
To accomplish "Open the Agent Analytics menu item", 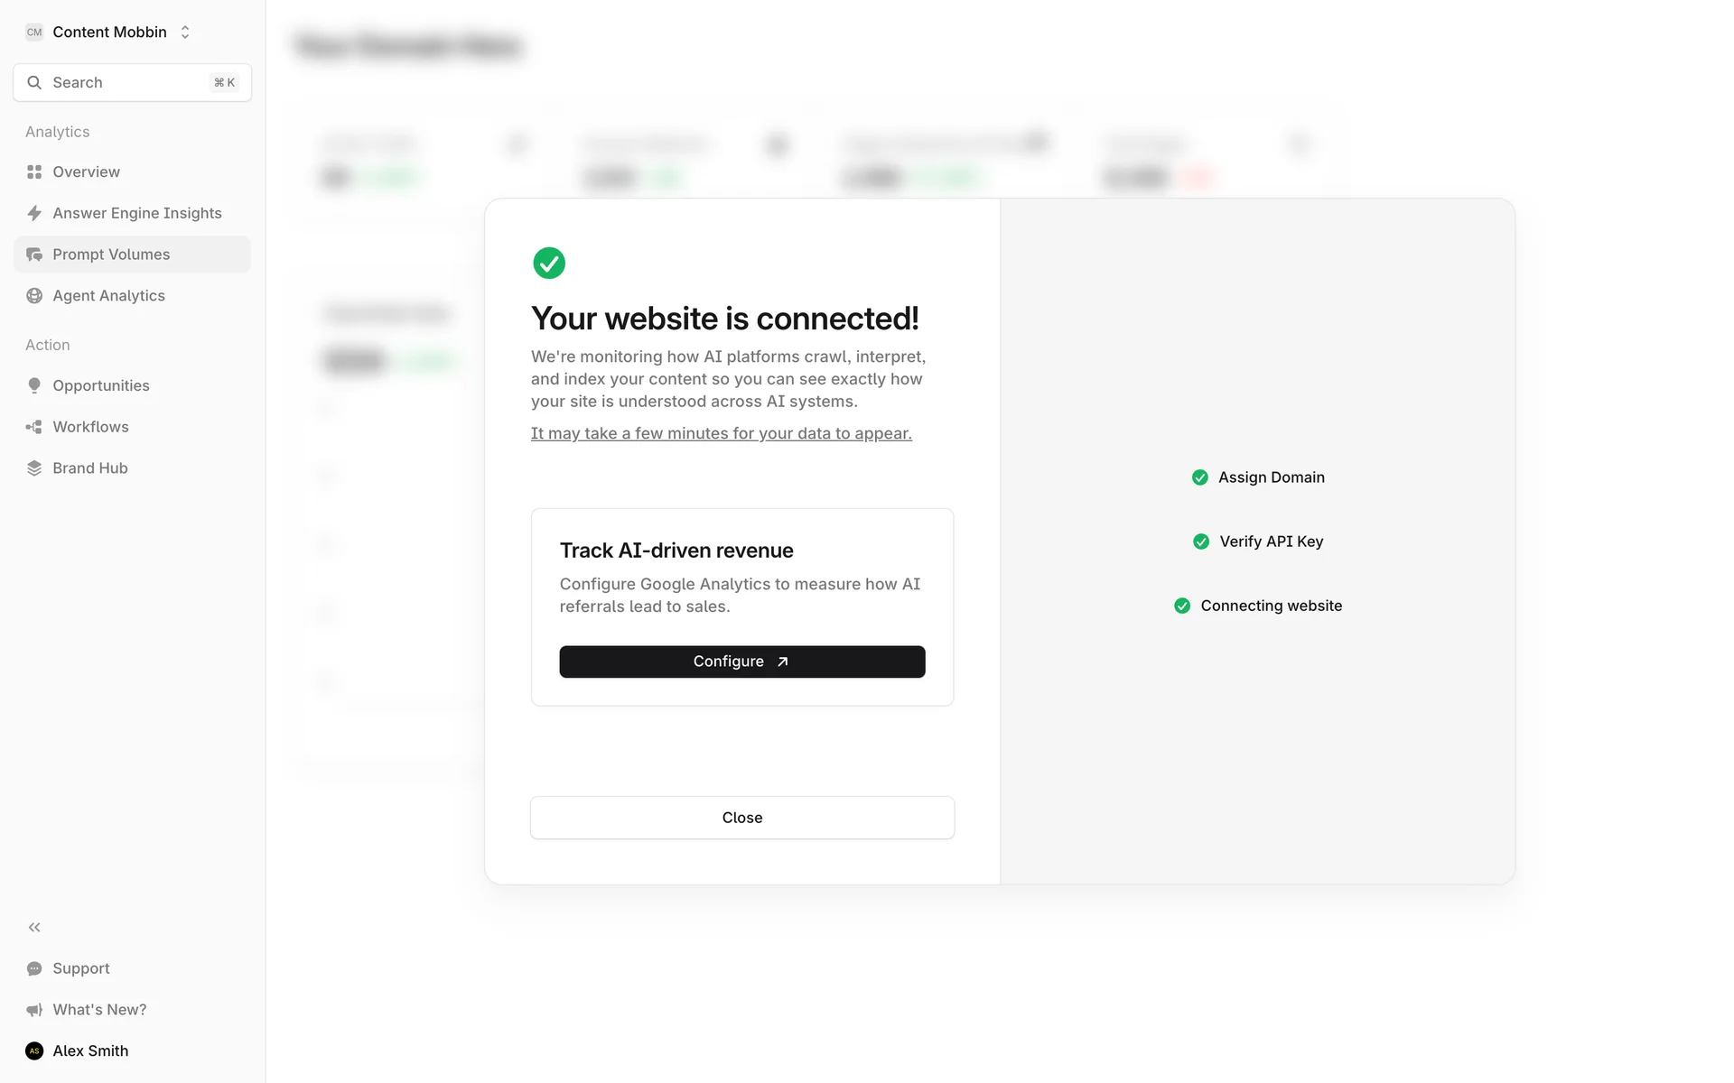I will tap(108, 296).
